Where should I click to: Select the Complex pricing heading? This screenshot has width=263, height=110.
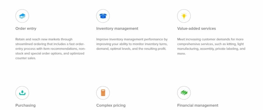pyautogui.click(x=111, y=105)
